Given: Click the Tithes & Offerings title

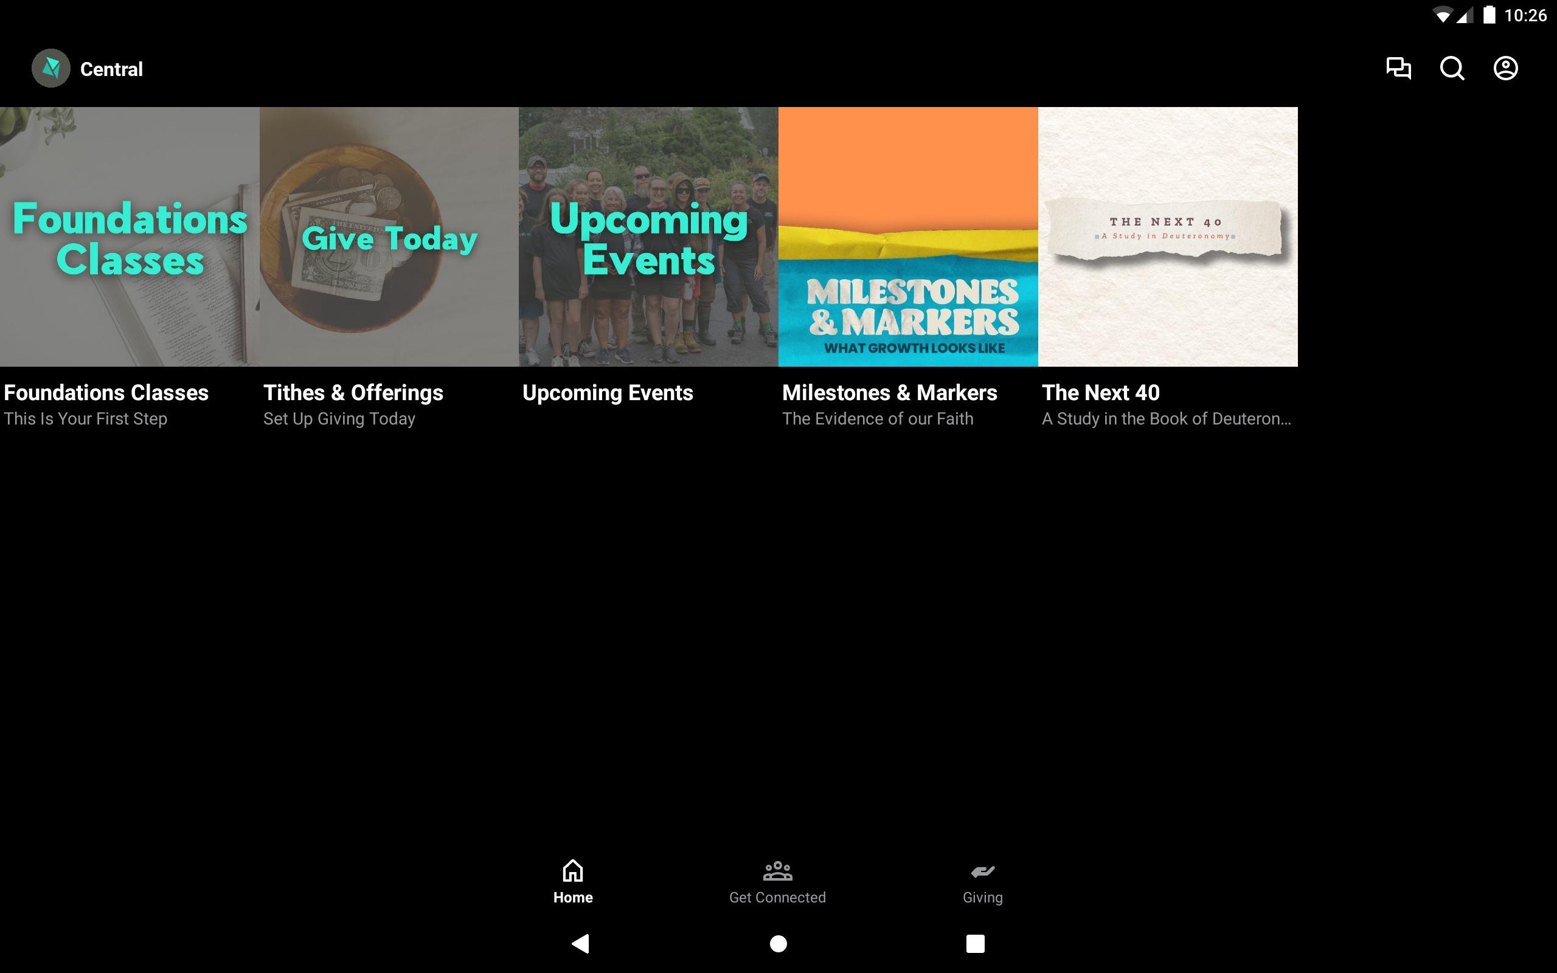Looking at the screenshot, I should 353,393.
